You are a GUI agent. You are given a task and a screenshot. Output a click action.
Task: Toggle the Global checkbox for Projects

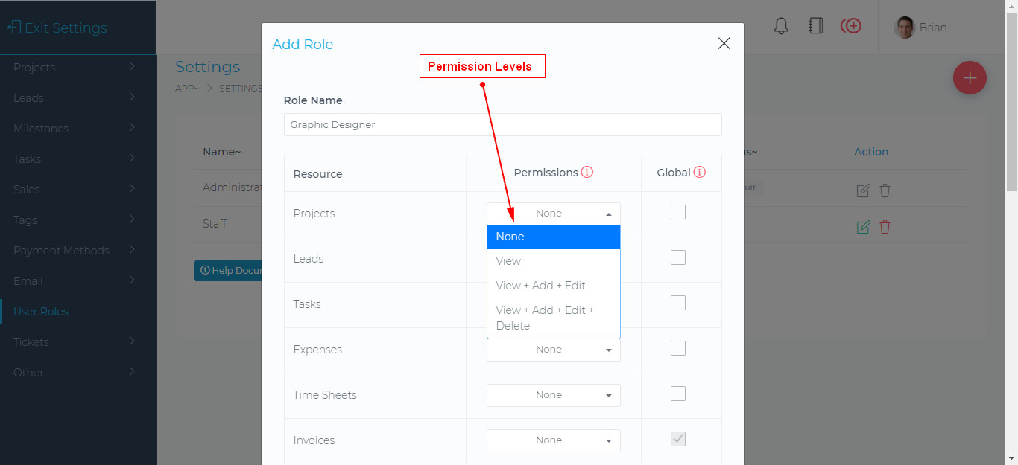tap(677, 212)
